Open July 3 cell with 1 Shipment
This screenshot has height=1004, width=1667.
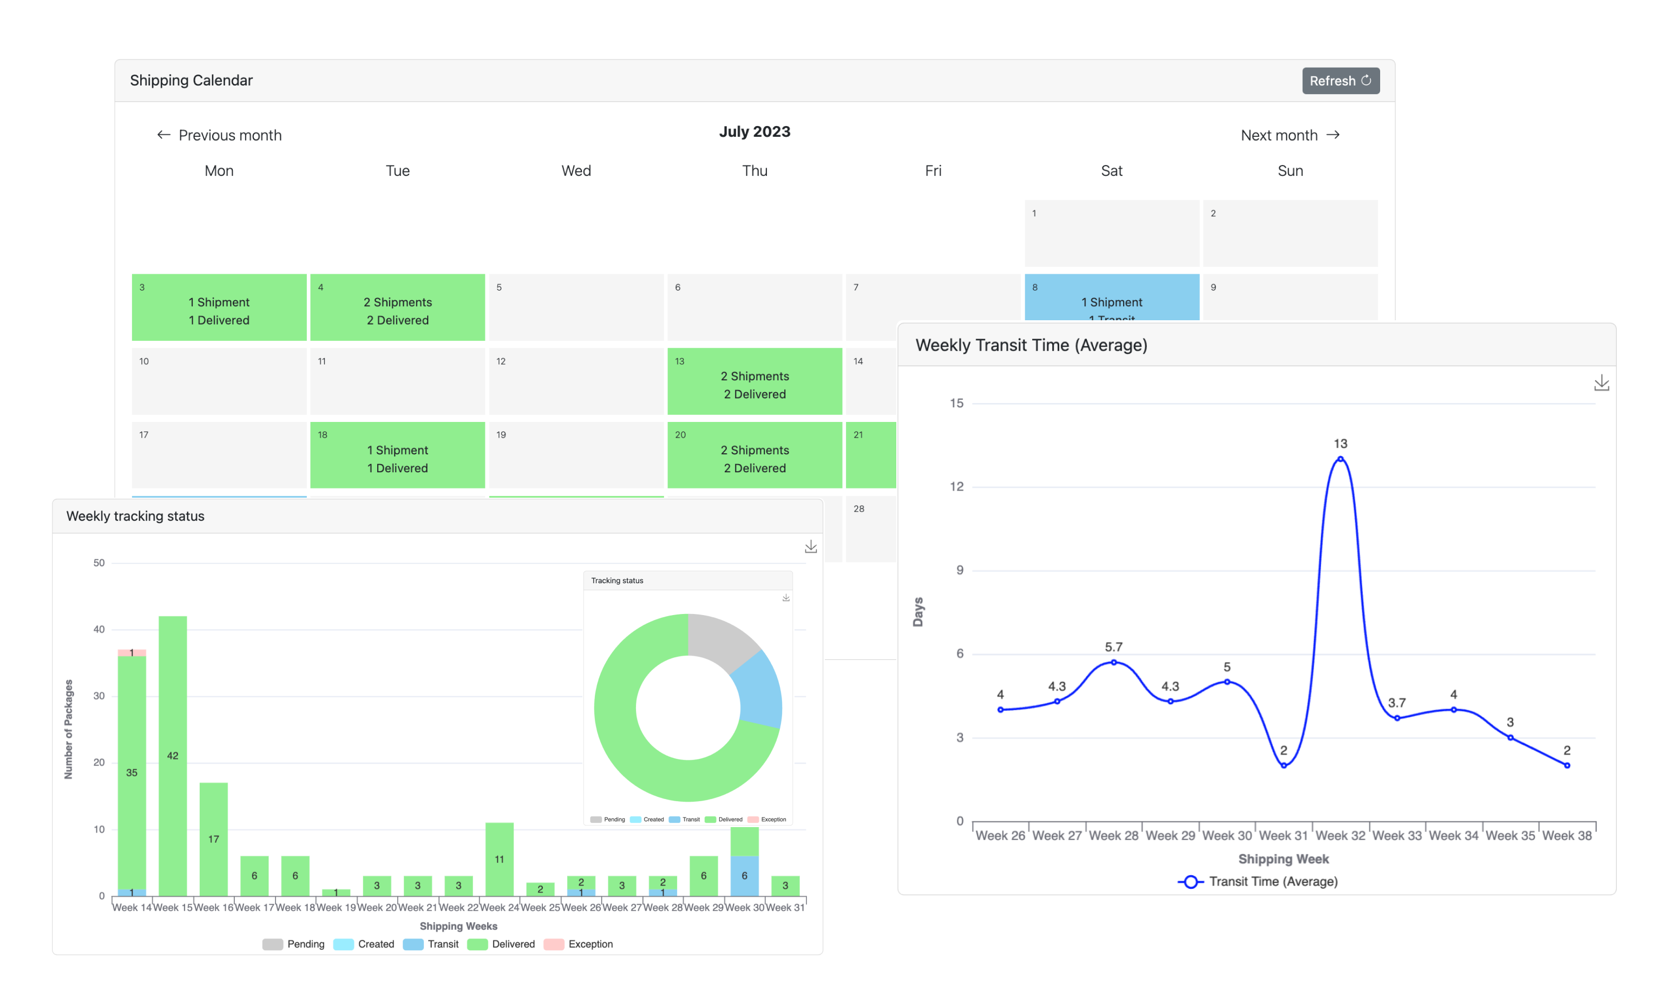219,307
